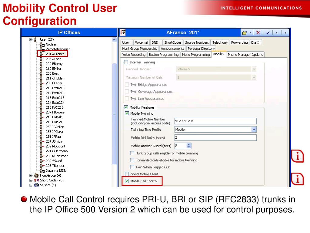The height and width of the screenshot is (233, 310).
Task: Click user icon next to 206 ALand
Action: [x=41, y=59]
